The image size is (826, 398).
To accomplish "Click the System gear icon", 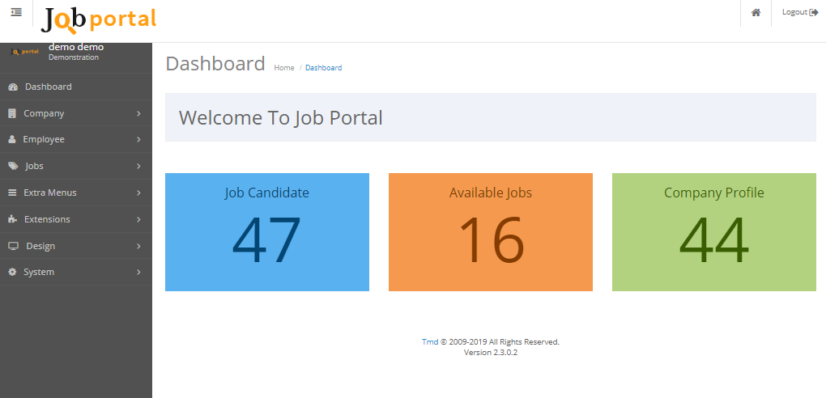I will (12, 273).
